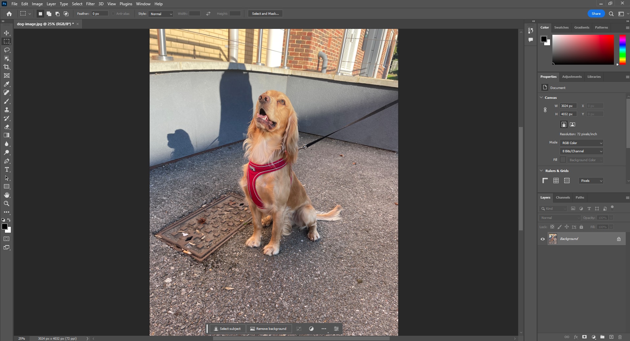Switch to the Channels tab
630x341 pixels.
563,198
